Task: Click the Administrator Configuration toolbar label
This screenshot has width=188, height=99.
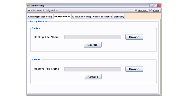Action: 43,10
